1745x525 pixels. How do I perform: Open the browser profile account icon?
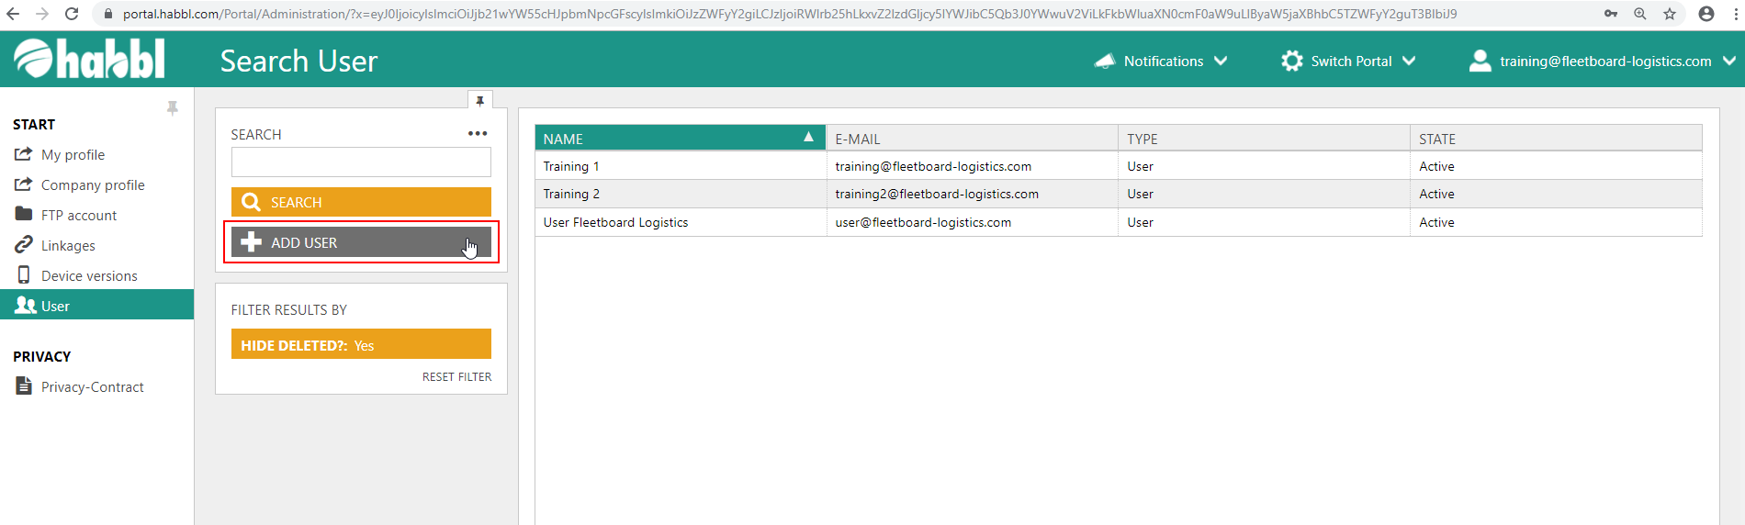[1706, 14]
